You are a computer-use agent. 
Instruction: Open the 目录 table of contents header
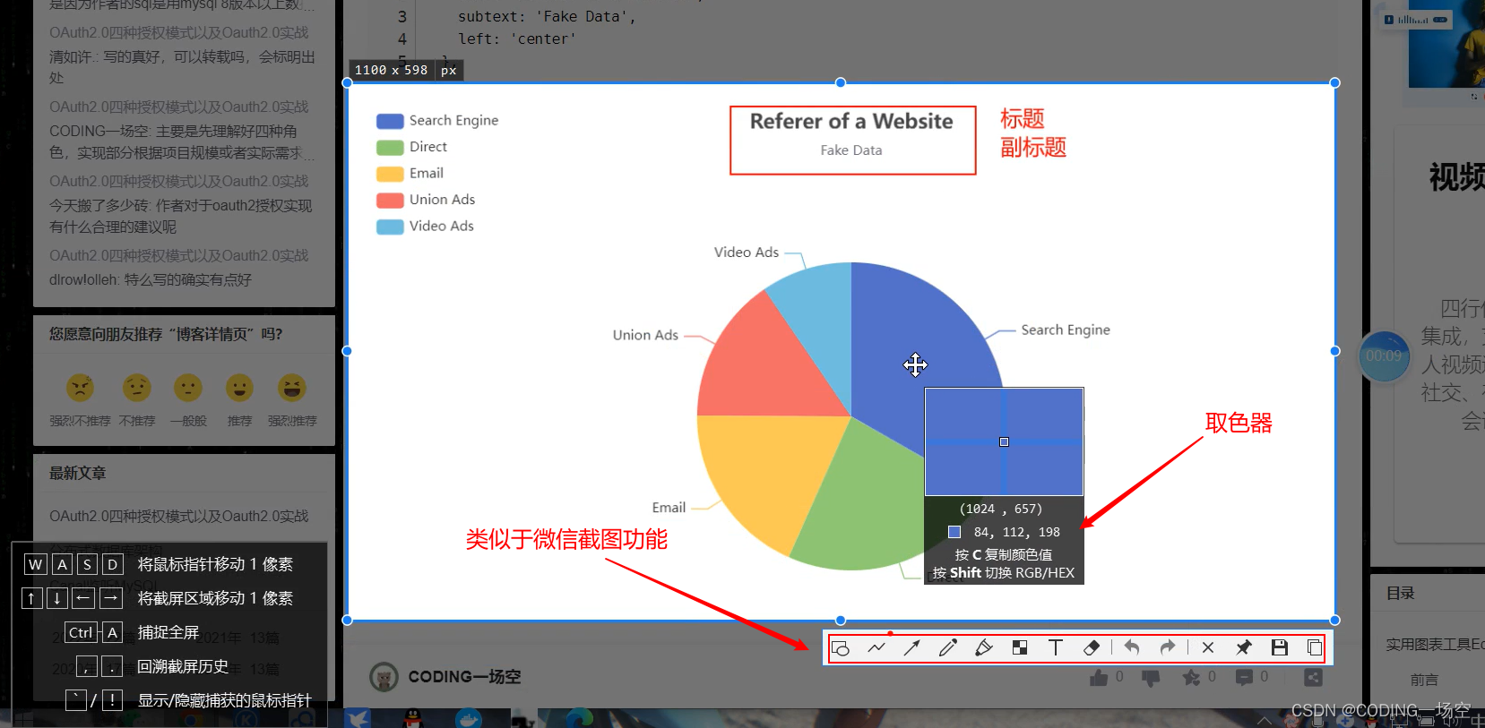[1400, 593]
